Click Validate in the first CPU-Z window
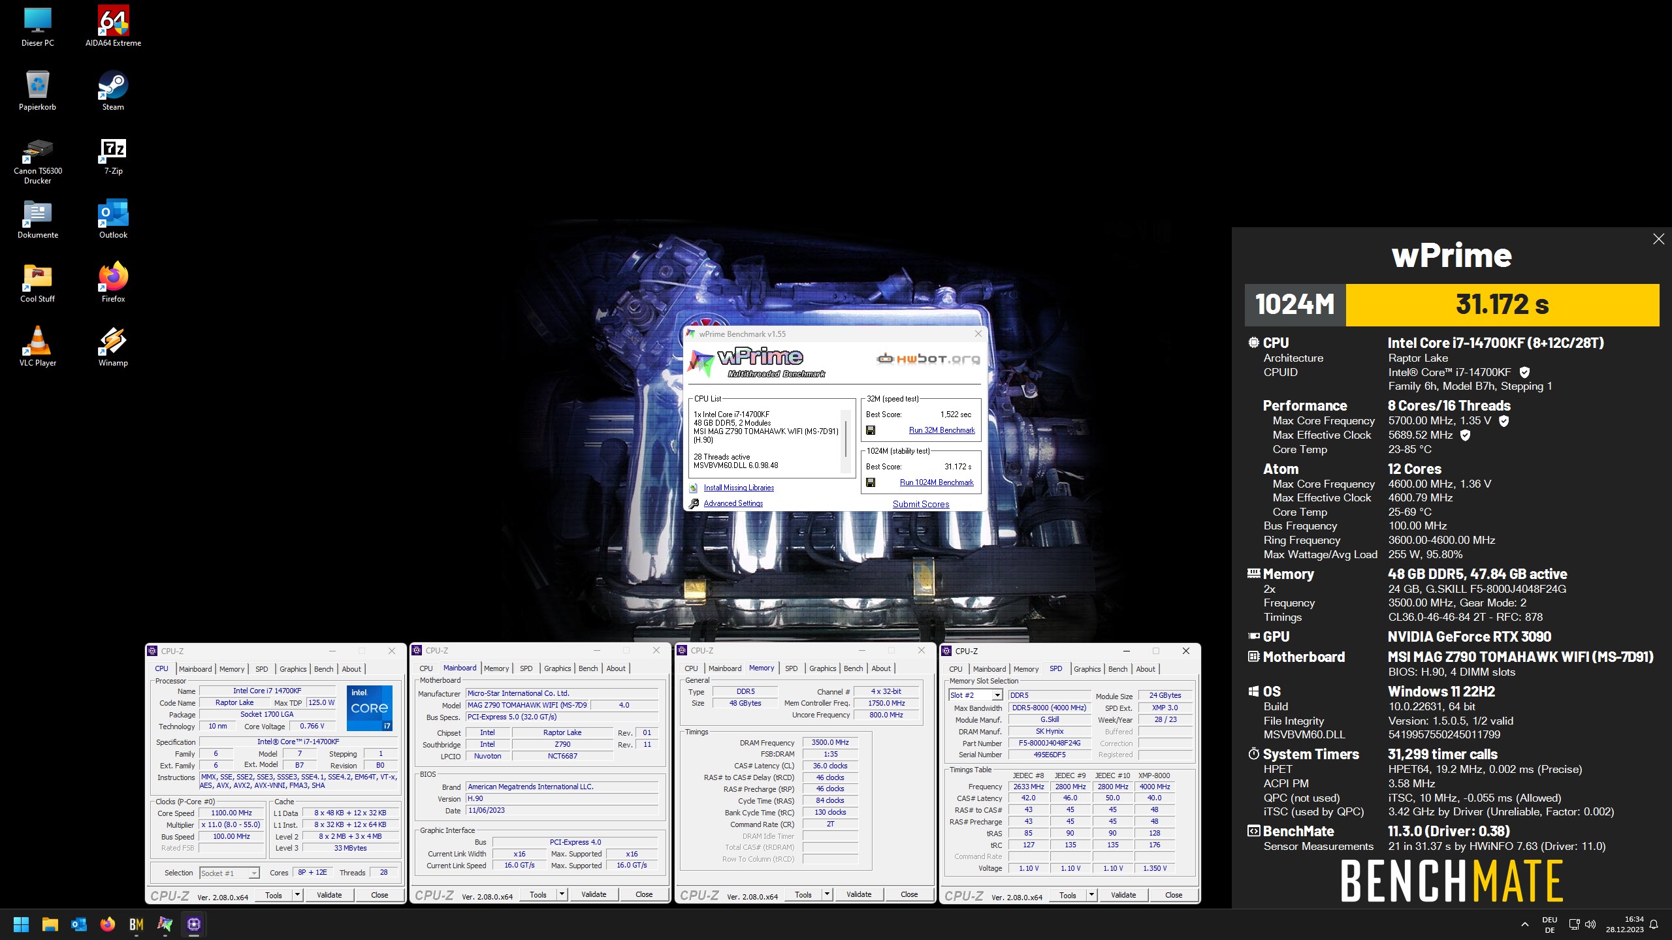This screenshot has width=1672, height=940. [329, 895]
